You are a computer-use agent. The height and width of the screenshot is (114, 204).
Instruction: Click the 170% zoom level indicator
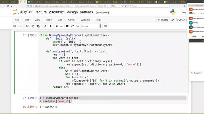[x=113, y=6]
